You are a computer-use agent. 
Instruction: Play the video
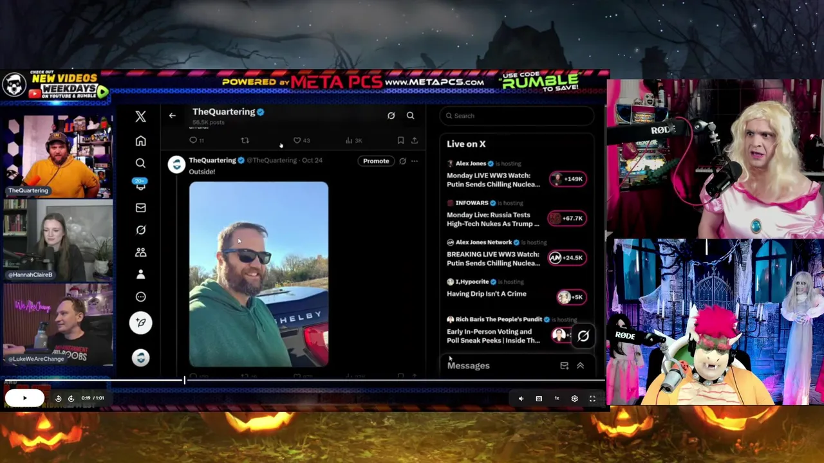point(24,398)
